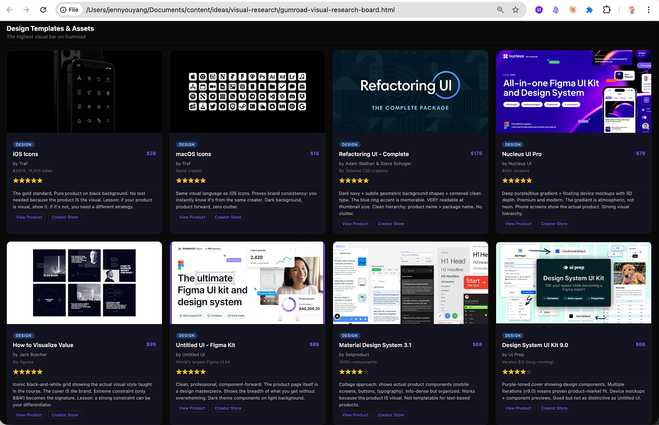Click the Design Templates & Assets heading
This screenshot has width=659, height=425.
click(50, 29)
